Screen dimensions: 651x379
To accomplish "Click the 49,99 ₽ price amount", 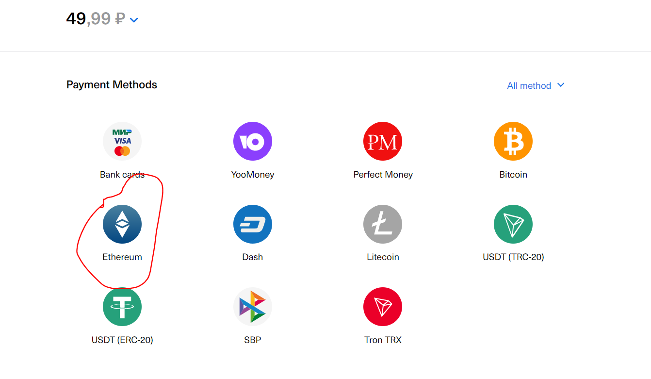I will click(96, 19).
